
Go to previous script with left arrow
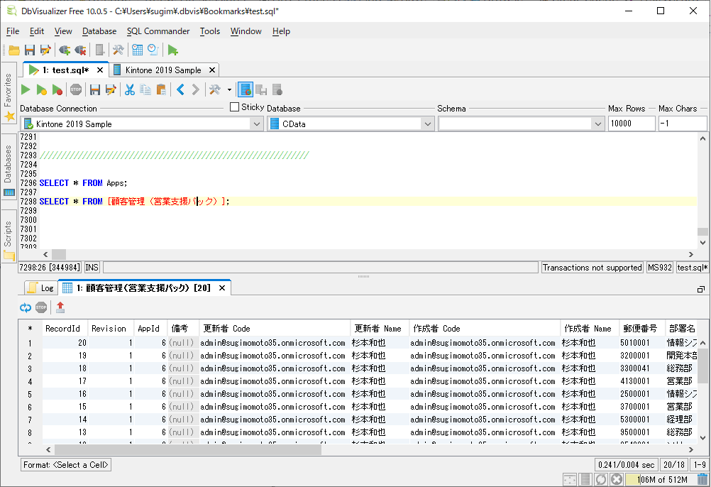coord(180,89)
